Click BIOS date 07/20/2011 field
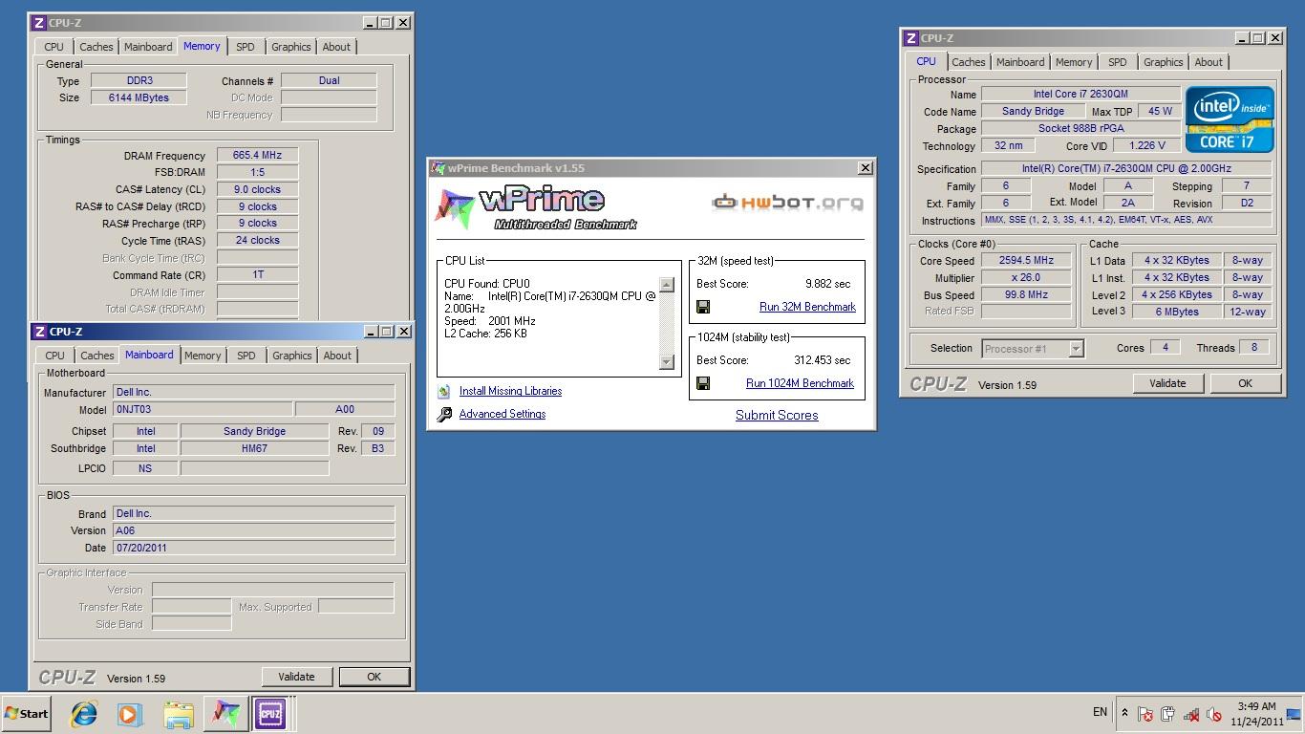 tap(253, 548)
